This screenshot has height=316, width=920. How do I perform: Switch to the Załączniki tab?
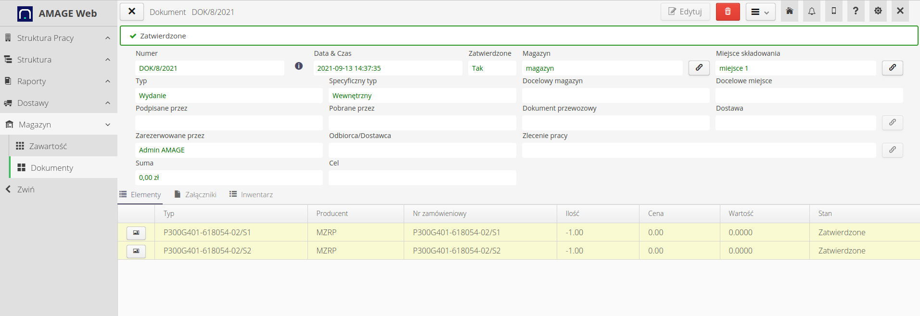click(x=195, y=194)
